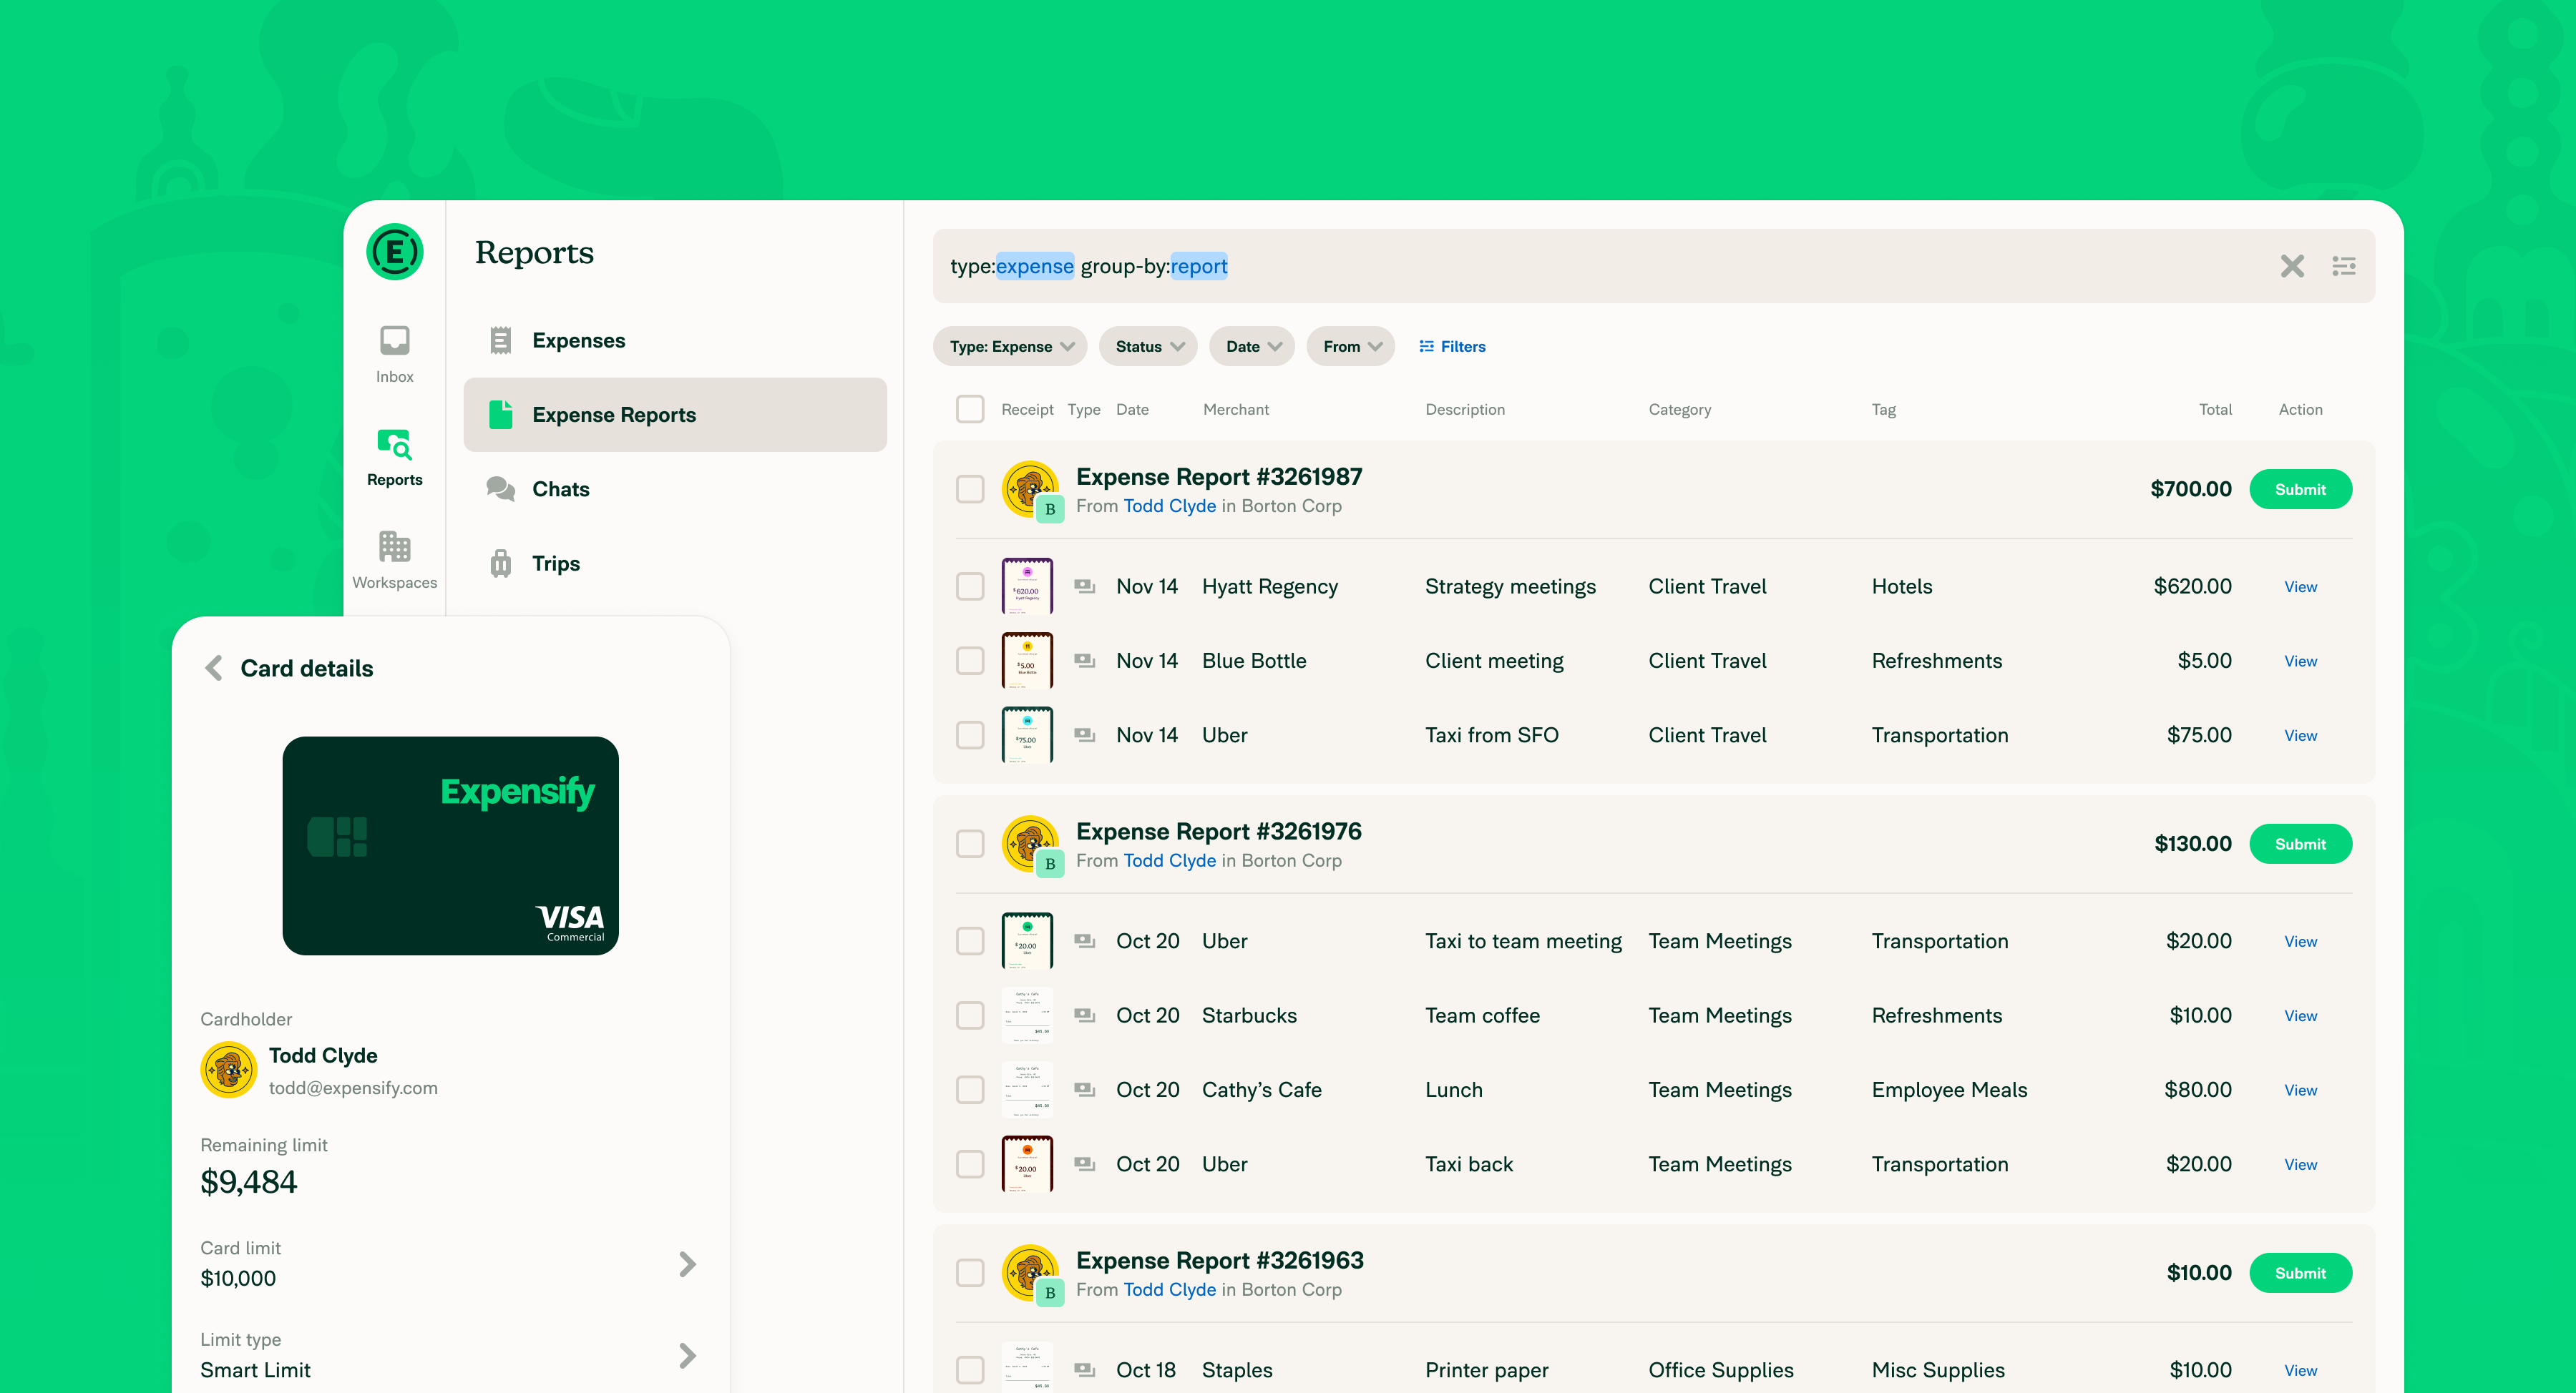
Task: Select the Starbucks team coffee expense checkbox
Action: (970, 1015)
